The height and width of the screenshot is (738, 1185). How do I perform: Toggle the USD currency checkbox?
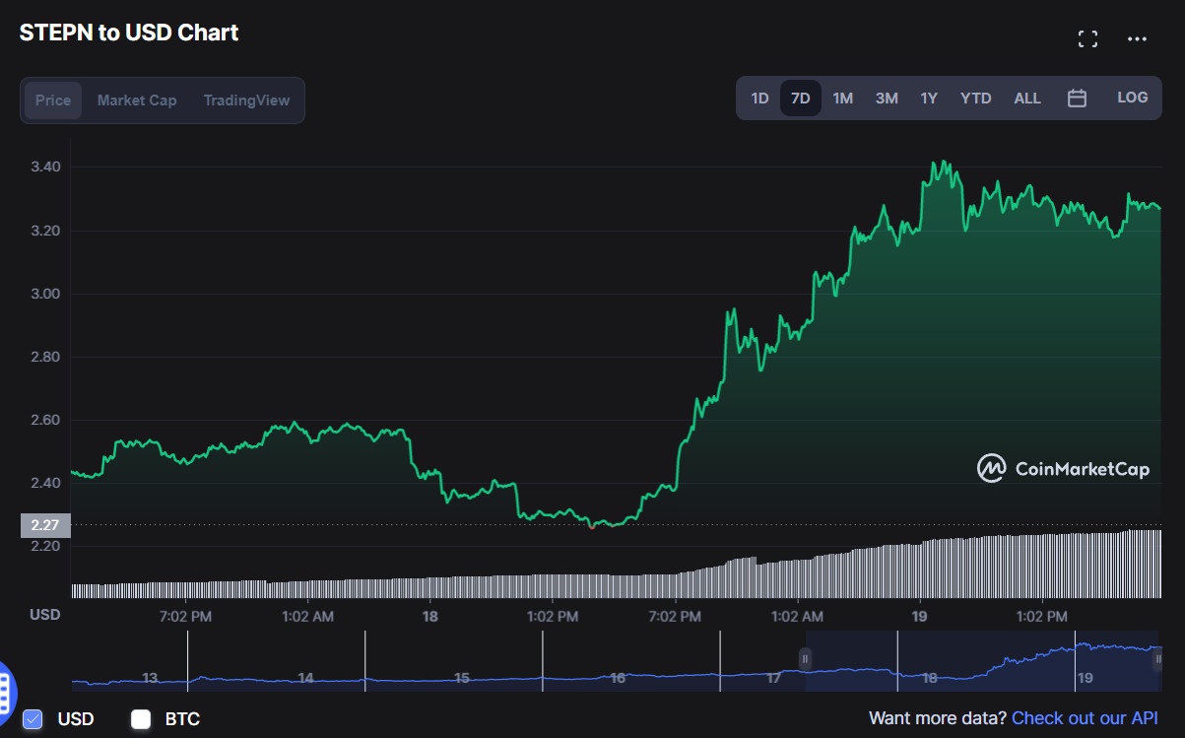[33, 719]
